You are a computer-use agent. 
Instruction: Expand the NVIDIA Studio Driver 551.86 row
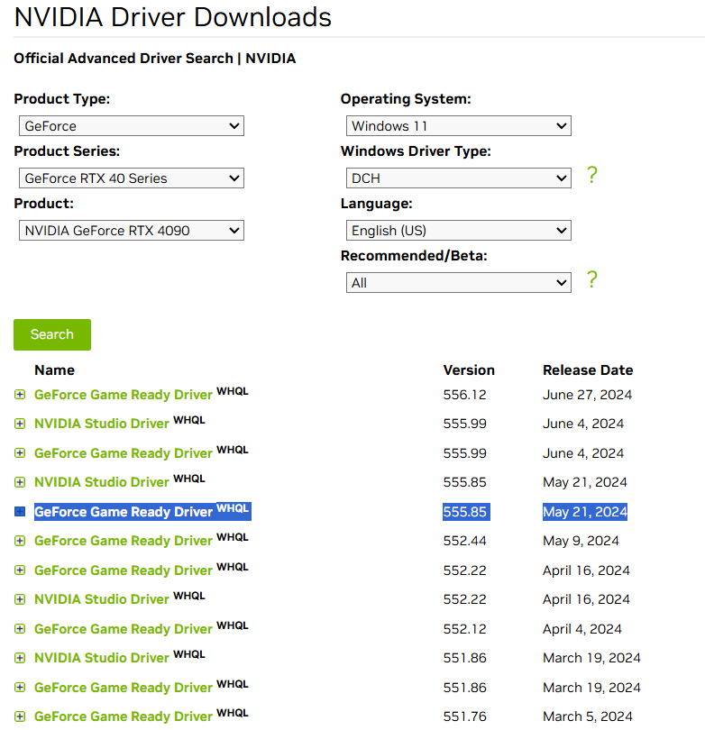coord(20,658)
